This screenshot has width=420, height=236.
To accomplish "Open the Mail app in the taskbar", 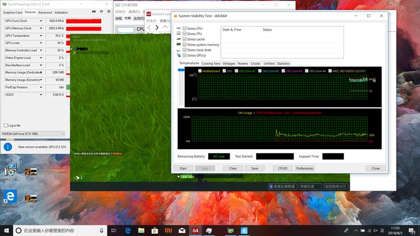I will [181, 230].
